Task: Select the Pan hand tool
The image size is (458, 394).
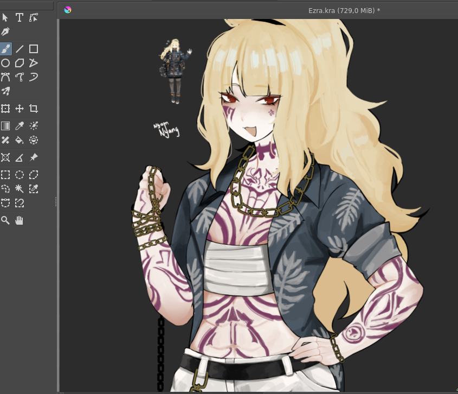Action: [20, 220]
